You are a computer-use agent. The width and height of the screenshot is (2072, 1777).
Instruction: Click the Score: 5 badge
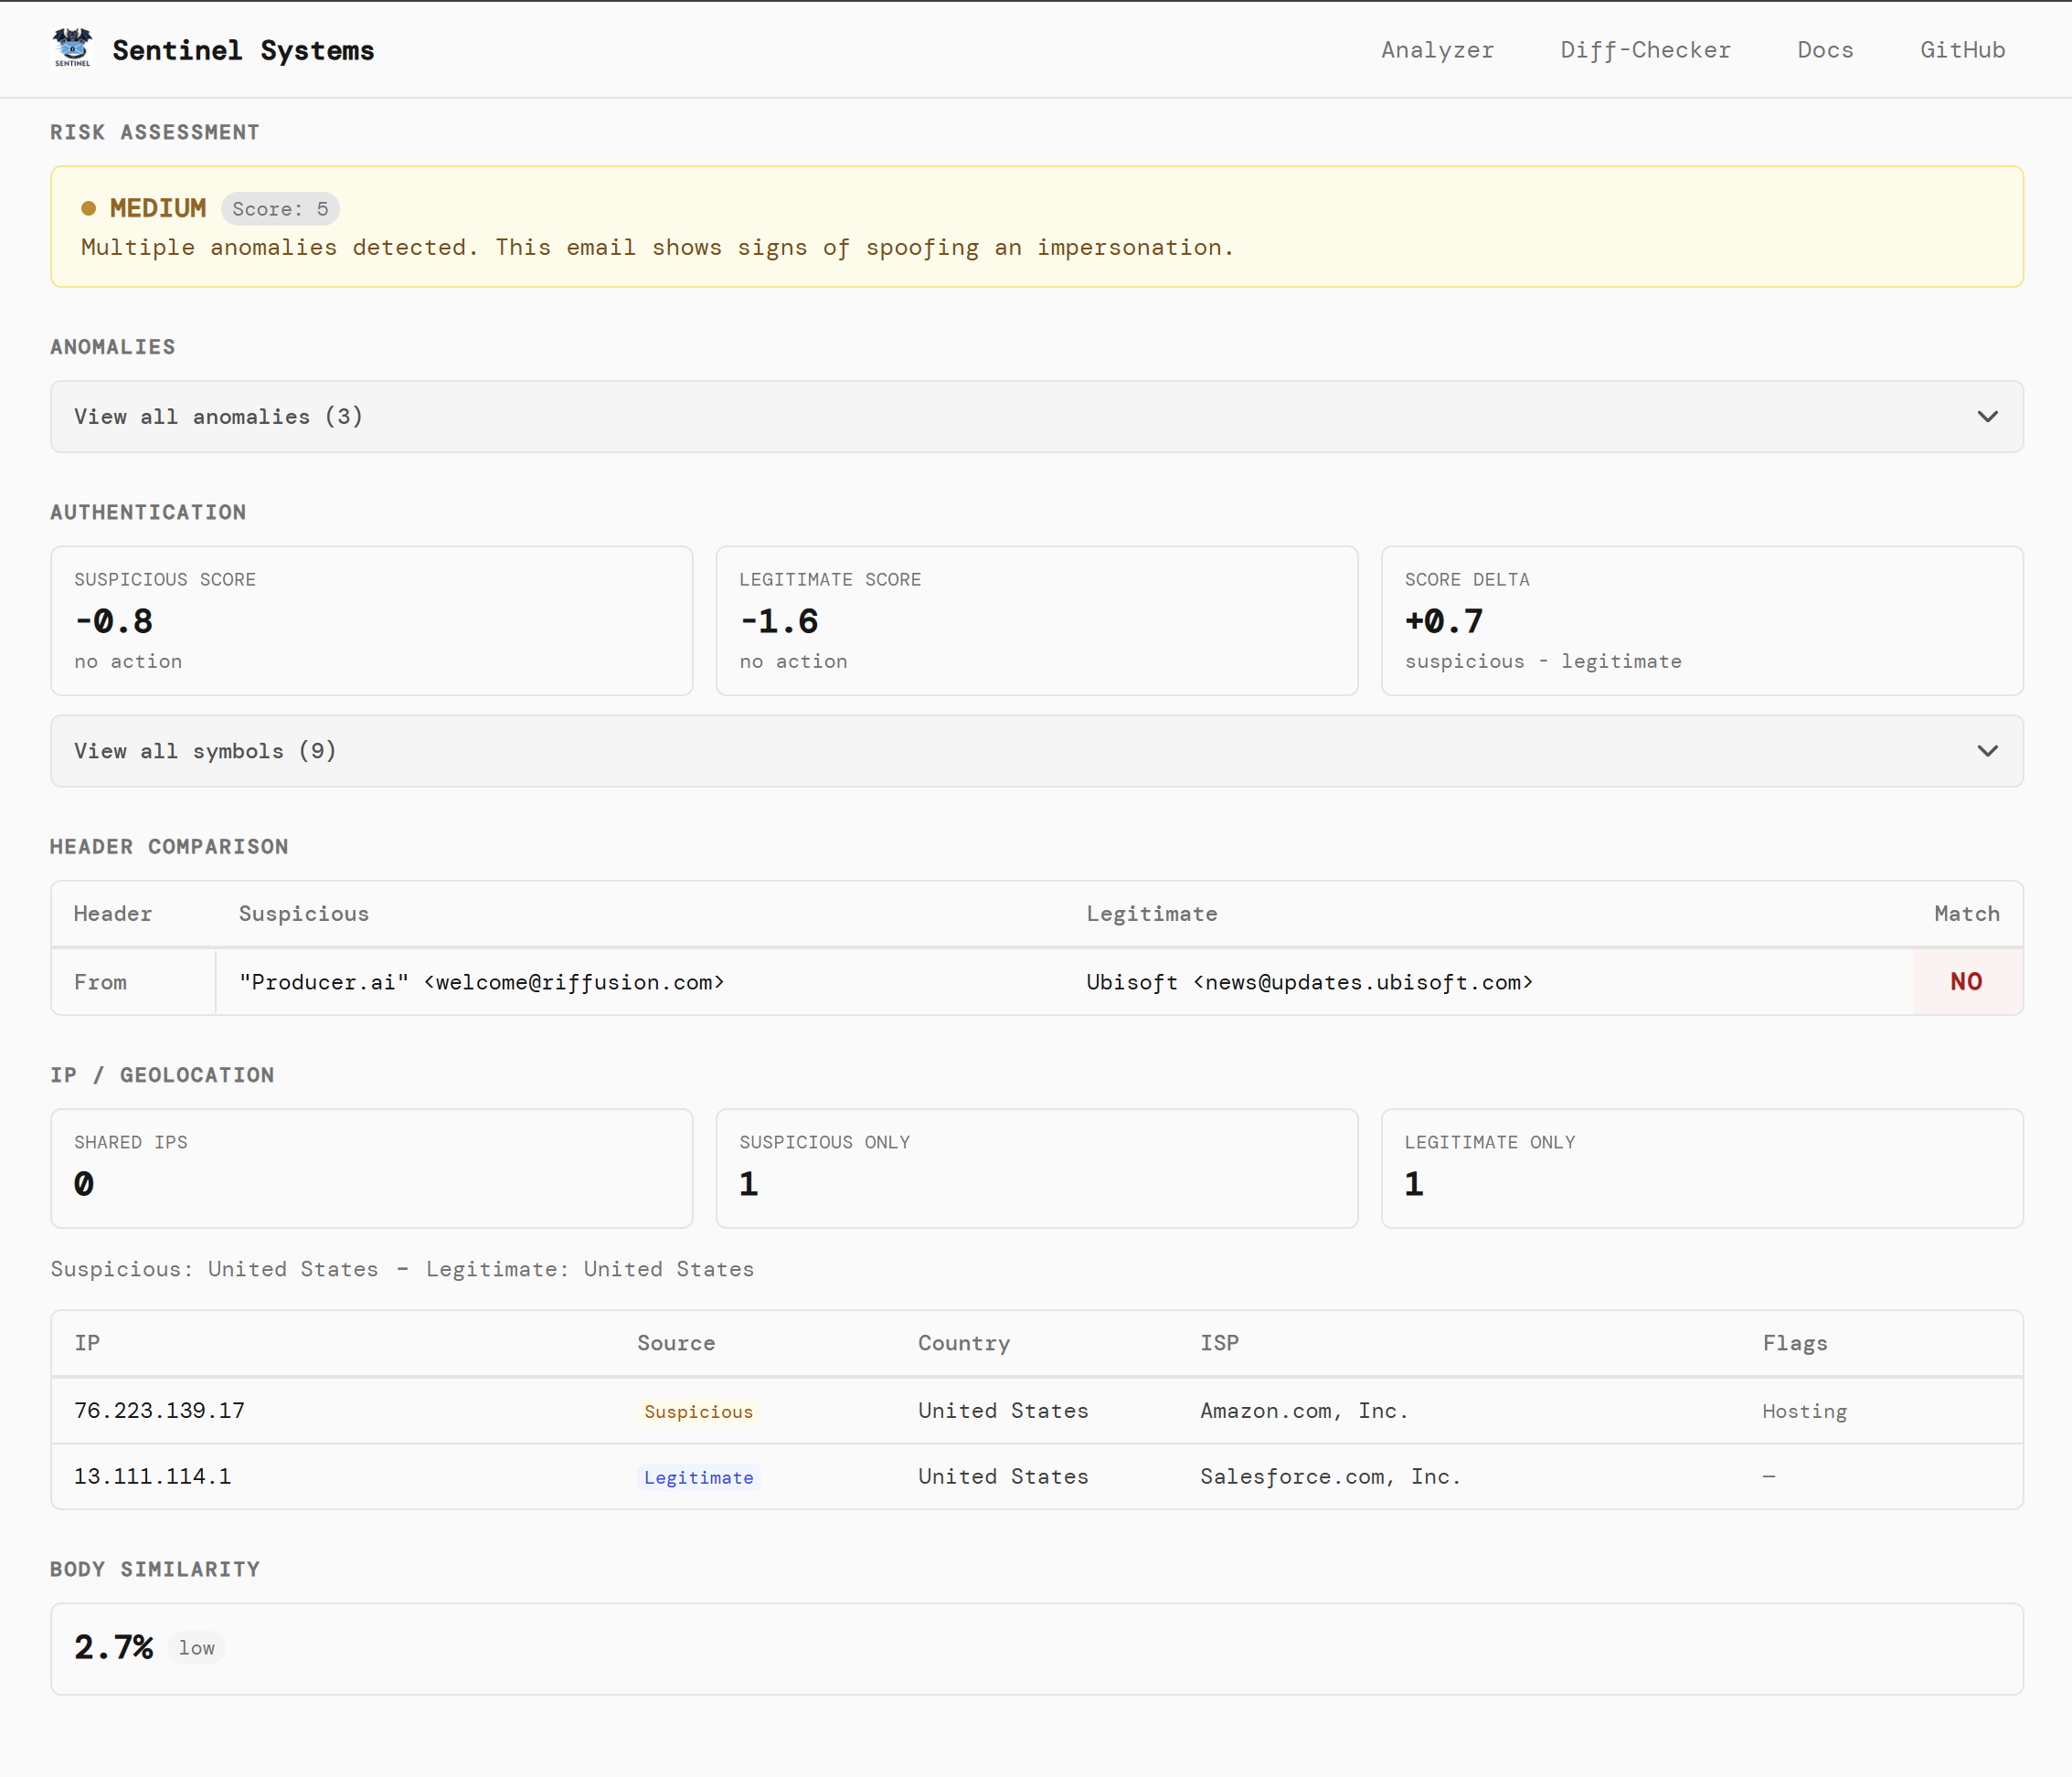point(280,209)
